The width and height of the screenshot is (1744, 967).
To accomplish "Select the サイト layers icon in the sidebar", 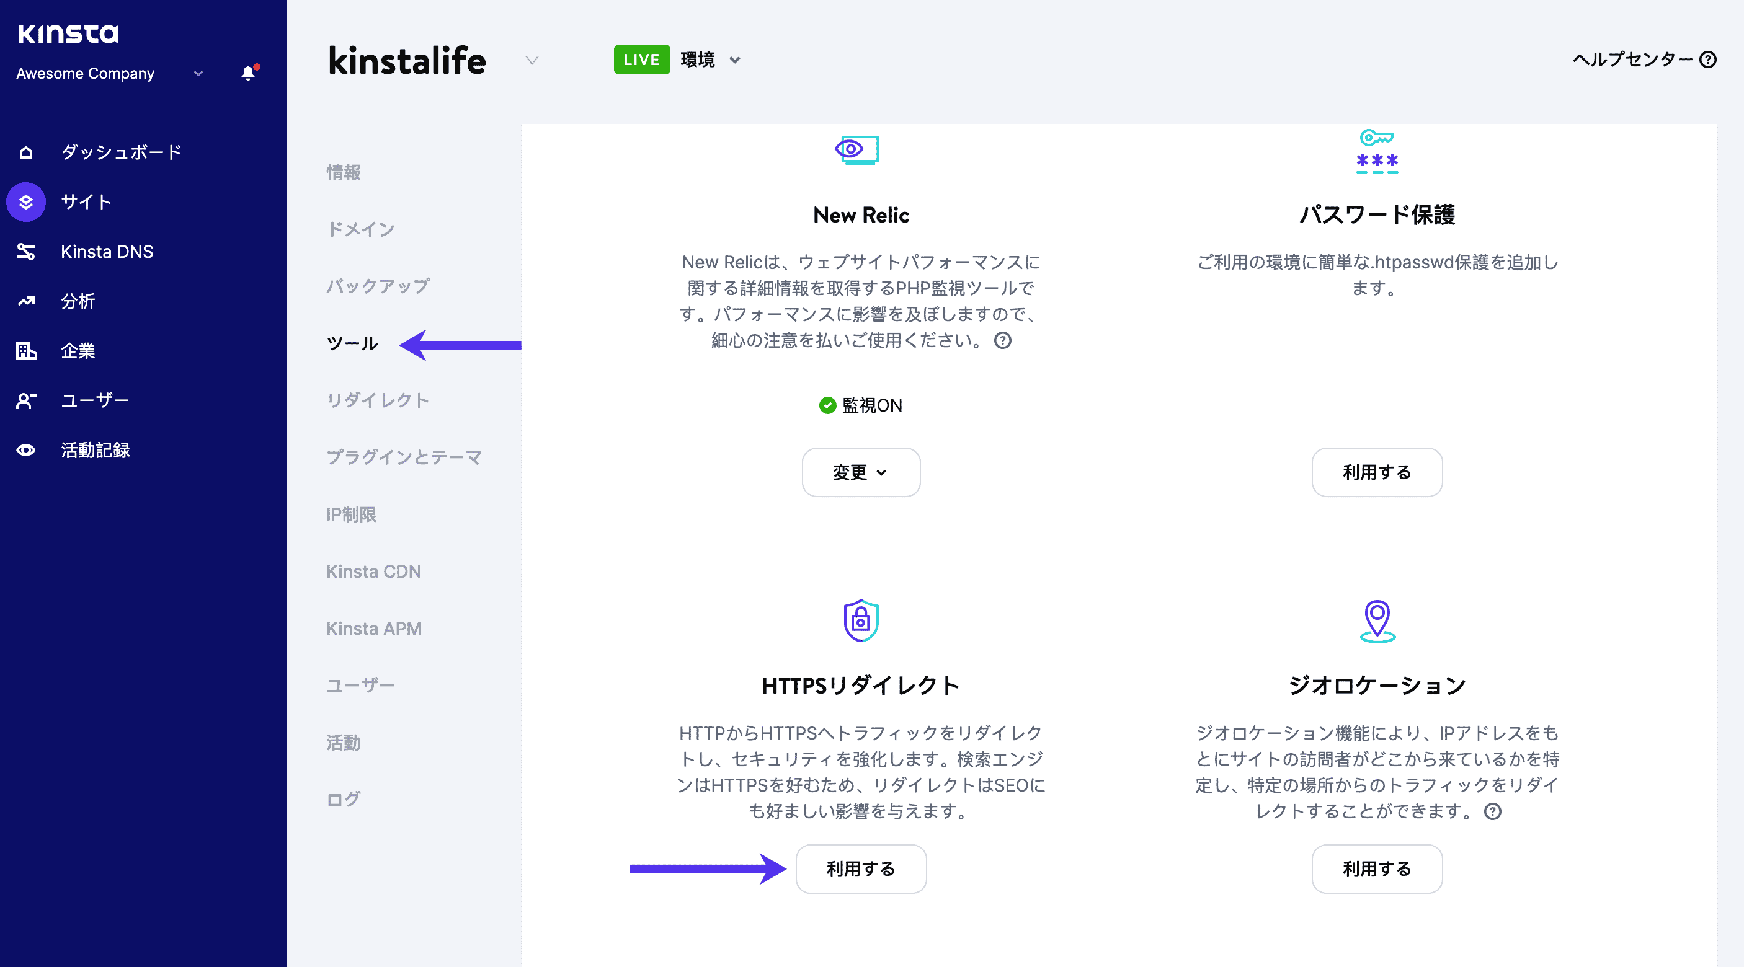I will (25, 201).
